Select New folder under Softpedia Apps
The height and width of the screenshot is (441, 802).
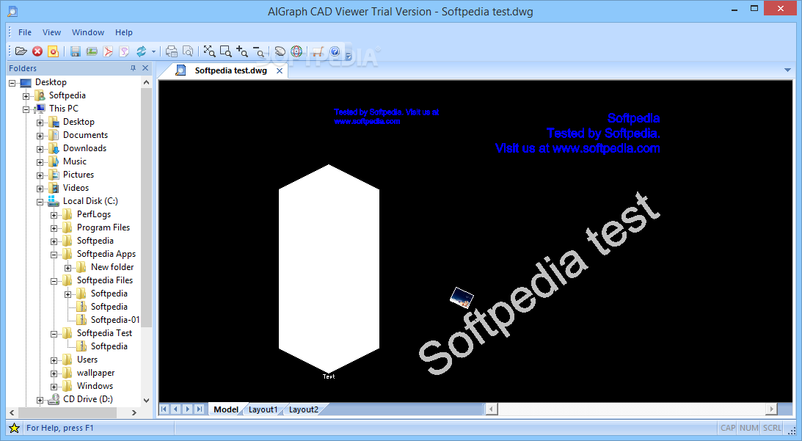tap(112, 267)
